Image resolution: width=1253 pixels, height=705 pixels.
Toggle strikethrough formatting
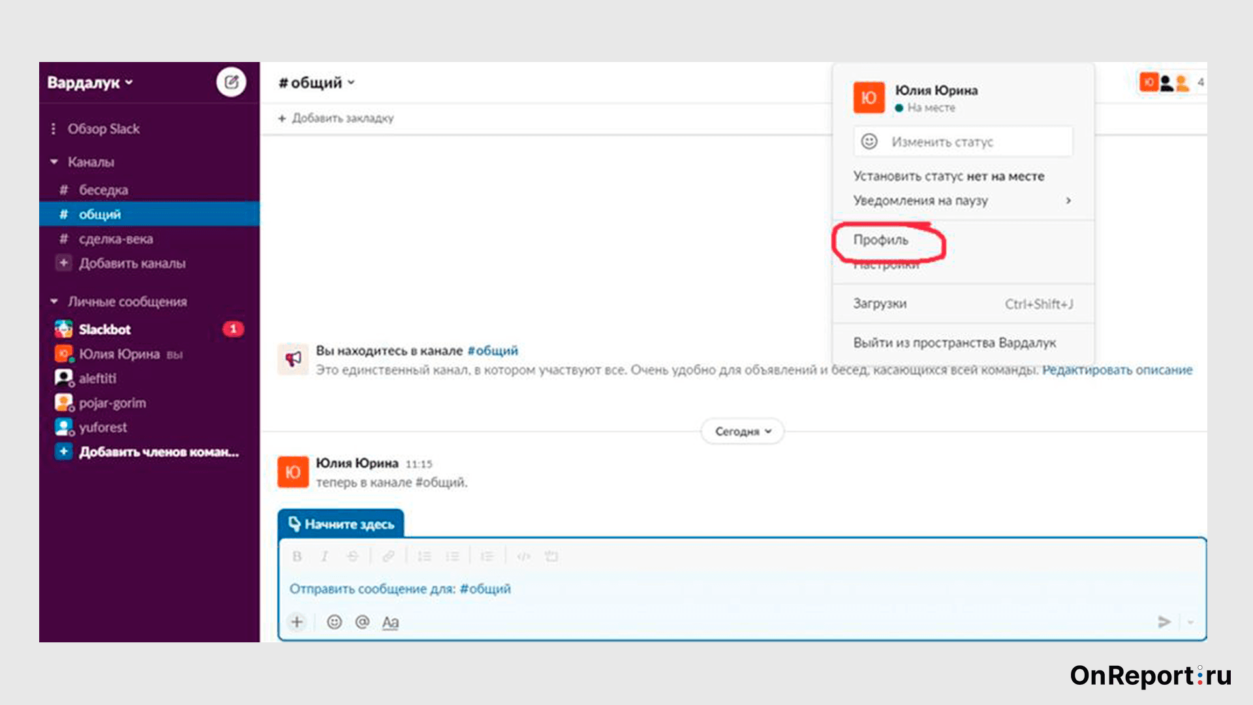click(352, 556)
